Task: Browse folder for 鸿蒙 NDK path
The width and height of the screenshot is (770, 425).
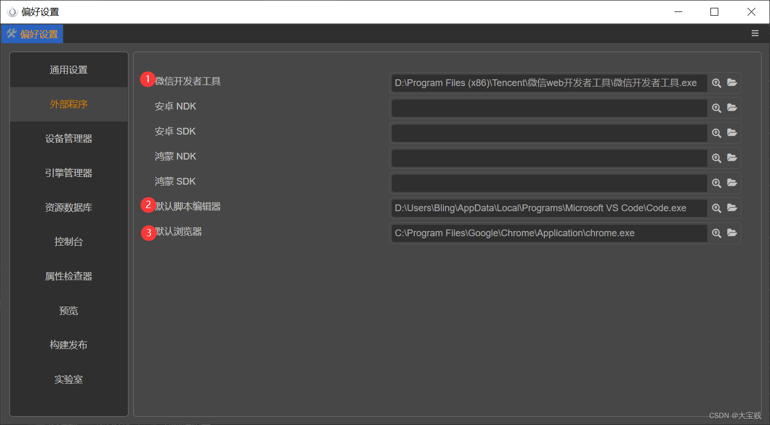Action: pyautogui.click(x=732, y=158)
